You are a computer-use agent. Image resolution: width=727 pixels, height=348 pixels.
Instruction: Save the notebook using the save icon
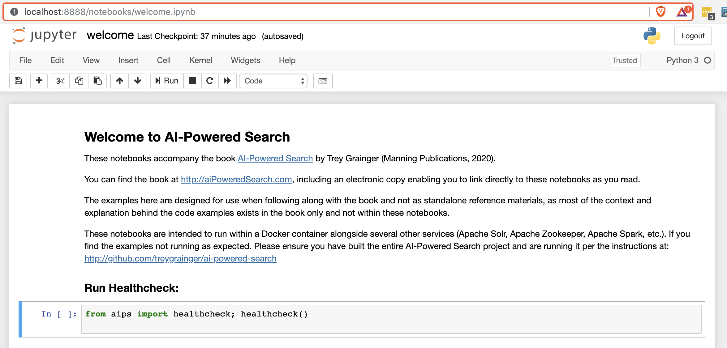click(x=18, y=81)
